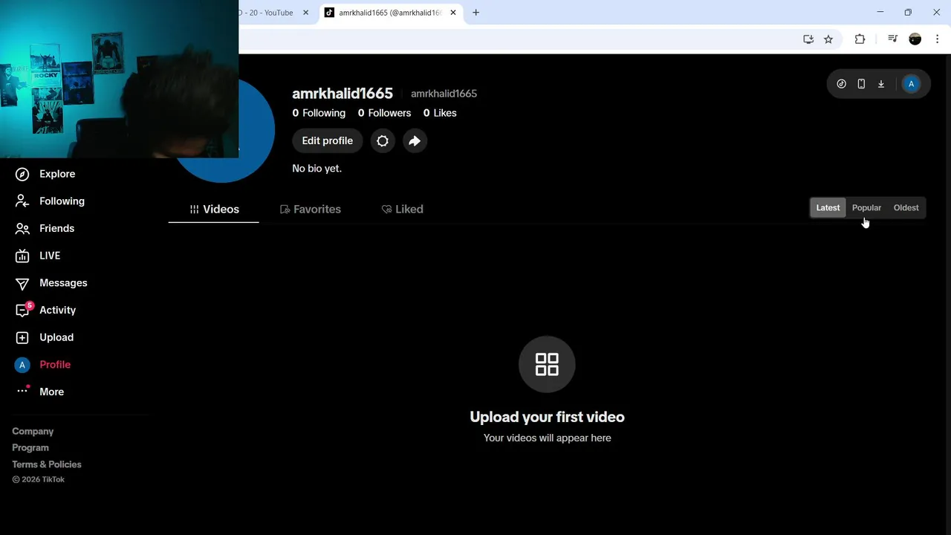Screen dimensions: 951x535
Task: Click the © 2026 TikTok footer text
Action: point(38,479)
